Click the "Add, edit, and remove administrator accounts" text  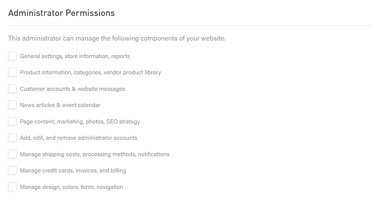coord(79,138)
